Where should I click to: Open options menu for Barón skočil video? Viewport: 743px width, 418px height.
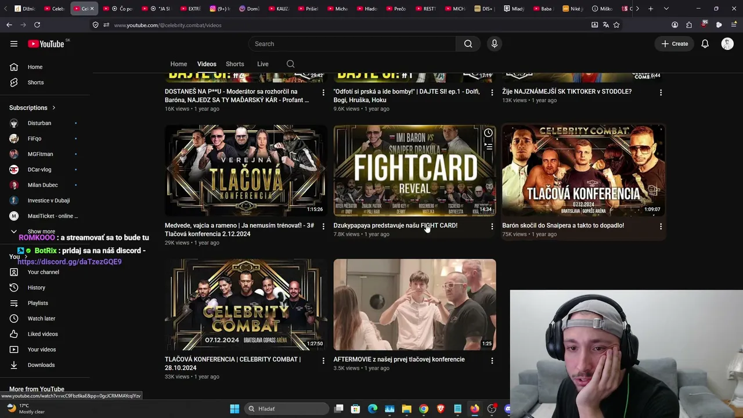point(661,226)
